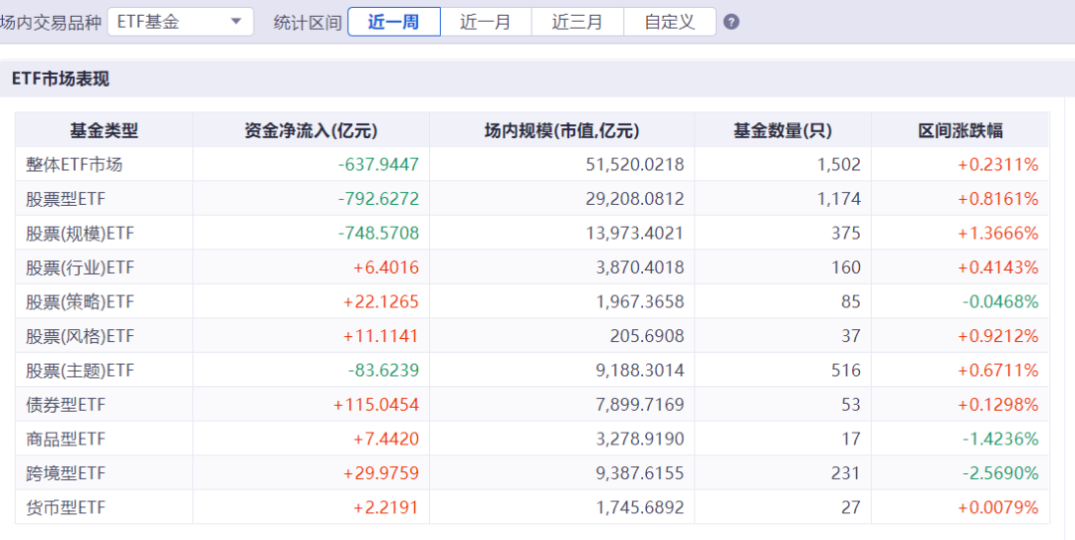1075x540 pixels.
Task: Open the 债券型ETF row
Action: pos(532,405)
